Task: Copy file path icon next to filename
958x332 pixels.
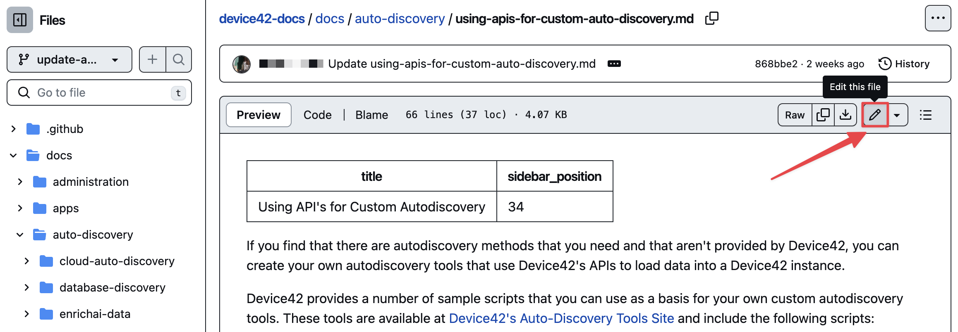Action: tap(711, 19)
